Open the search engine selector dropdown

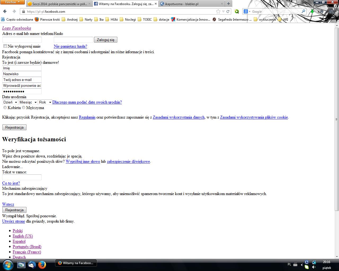247,11
